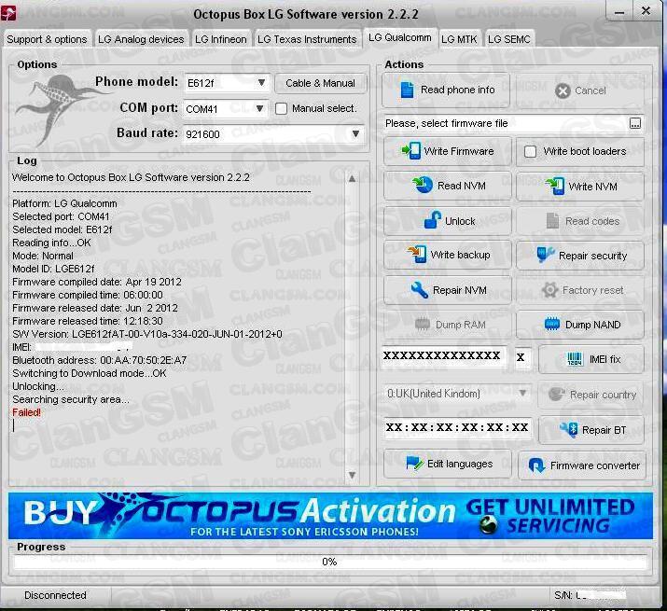The image size is (667, 611).
Task: Toggle the Write boot loaders checkbox
Action: click(531, 151)
